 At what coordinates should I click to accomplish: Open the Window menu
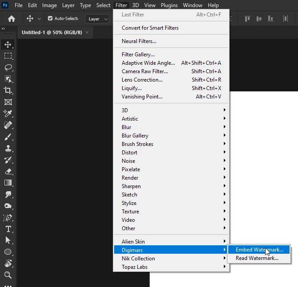(192, 5)
